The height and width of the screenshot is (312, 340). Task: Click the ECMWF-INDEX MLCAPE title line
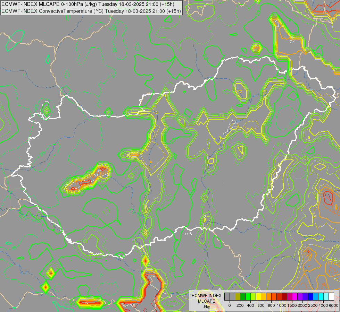pyautogui.click(x=88, y=4)
